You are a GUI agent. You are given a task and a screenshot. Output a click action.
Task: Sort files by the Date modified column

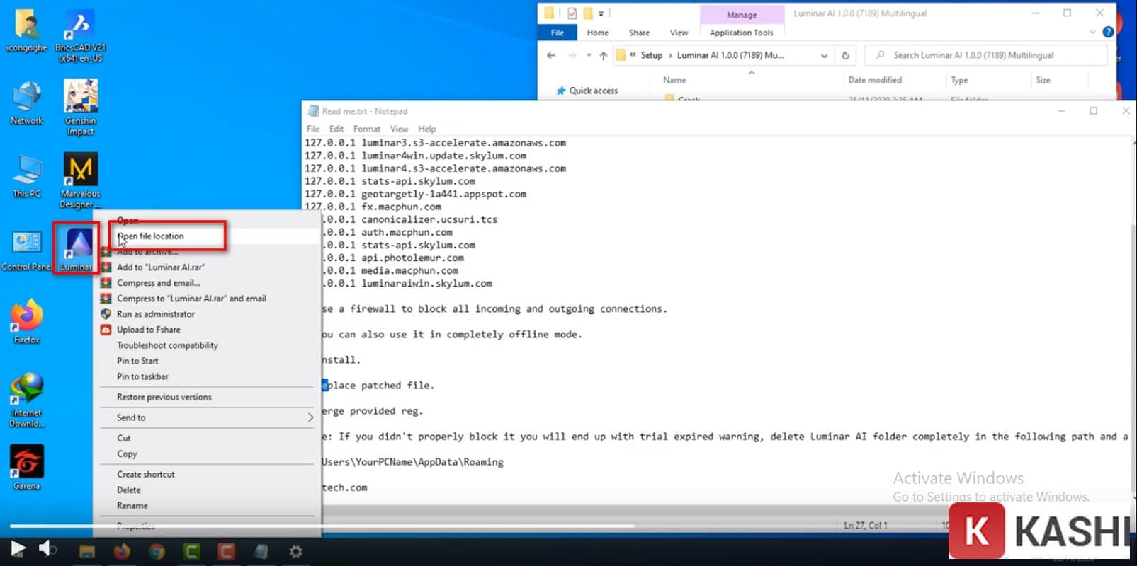(x=875, y=80)
